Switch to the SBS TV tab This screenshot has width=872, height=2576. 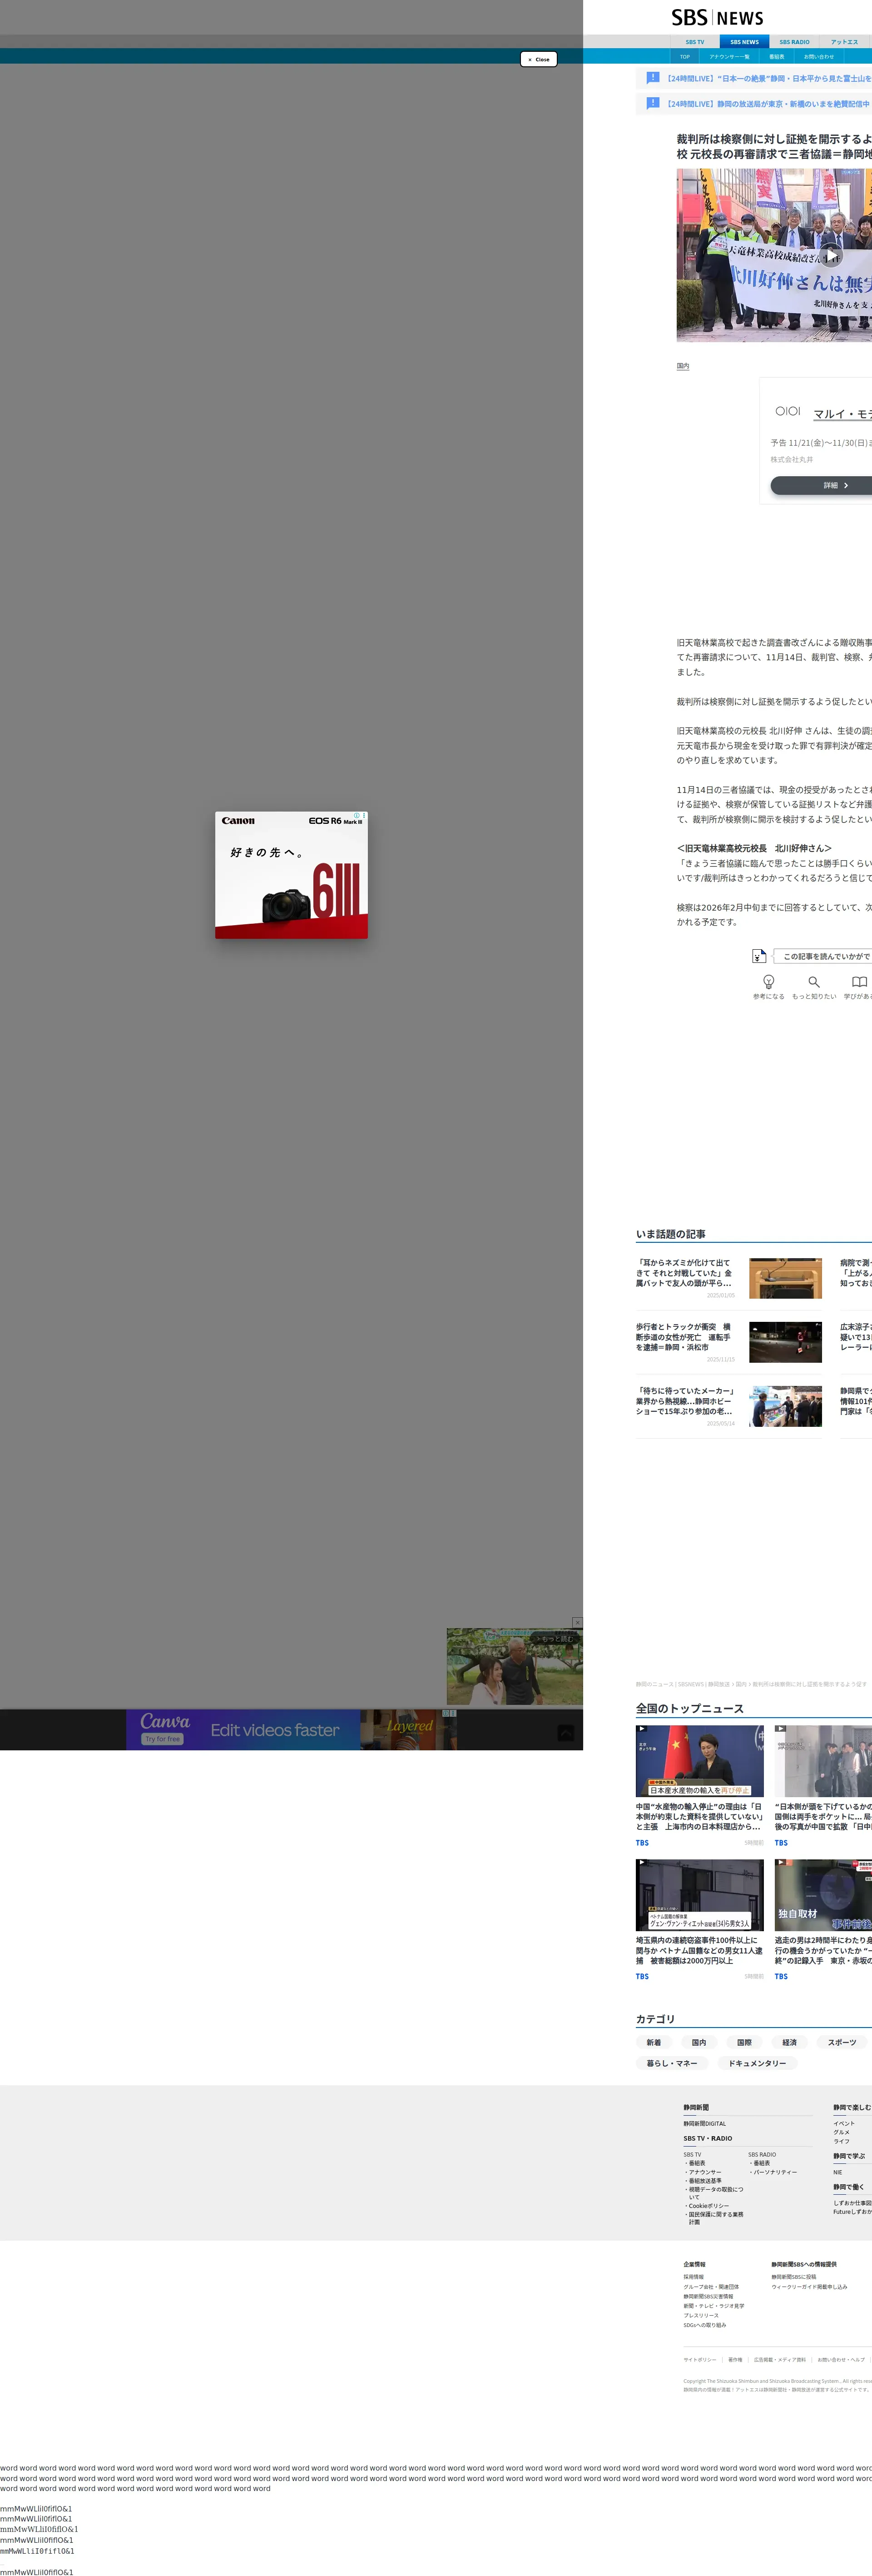click(x=694, y=42)
